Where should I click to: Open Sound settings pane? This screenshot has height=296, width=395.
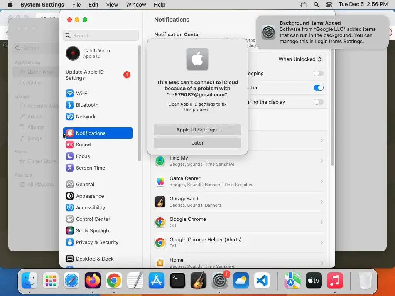point(98,145)
